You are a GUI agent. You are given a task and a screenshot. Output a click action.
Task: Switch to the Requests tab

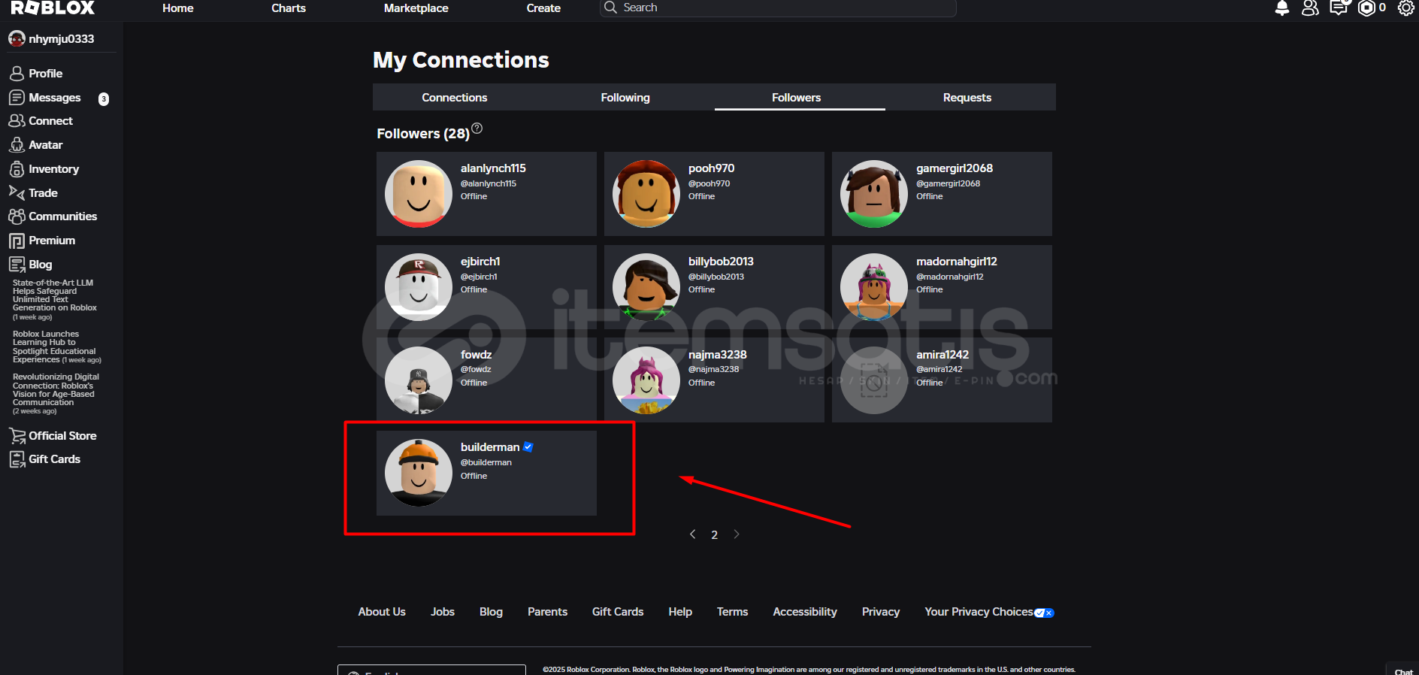[967, 98]
